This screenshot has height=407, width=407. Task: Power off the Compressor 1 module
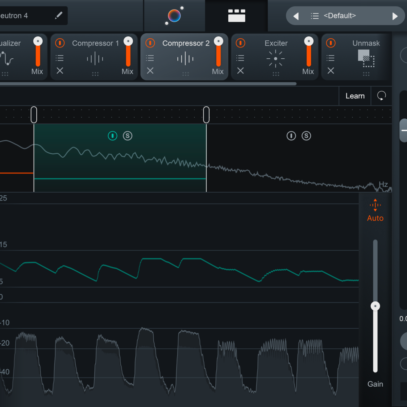[x=60, y=43]
